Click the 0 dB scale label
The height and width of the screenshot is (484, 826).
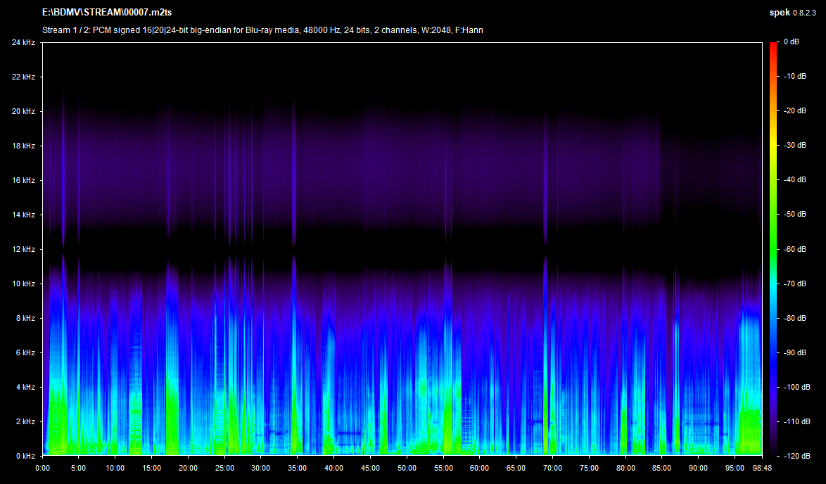(x=791, y=42)
